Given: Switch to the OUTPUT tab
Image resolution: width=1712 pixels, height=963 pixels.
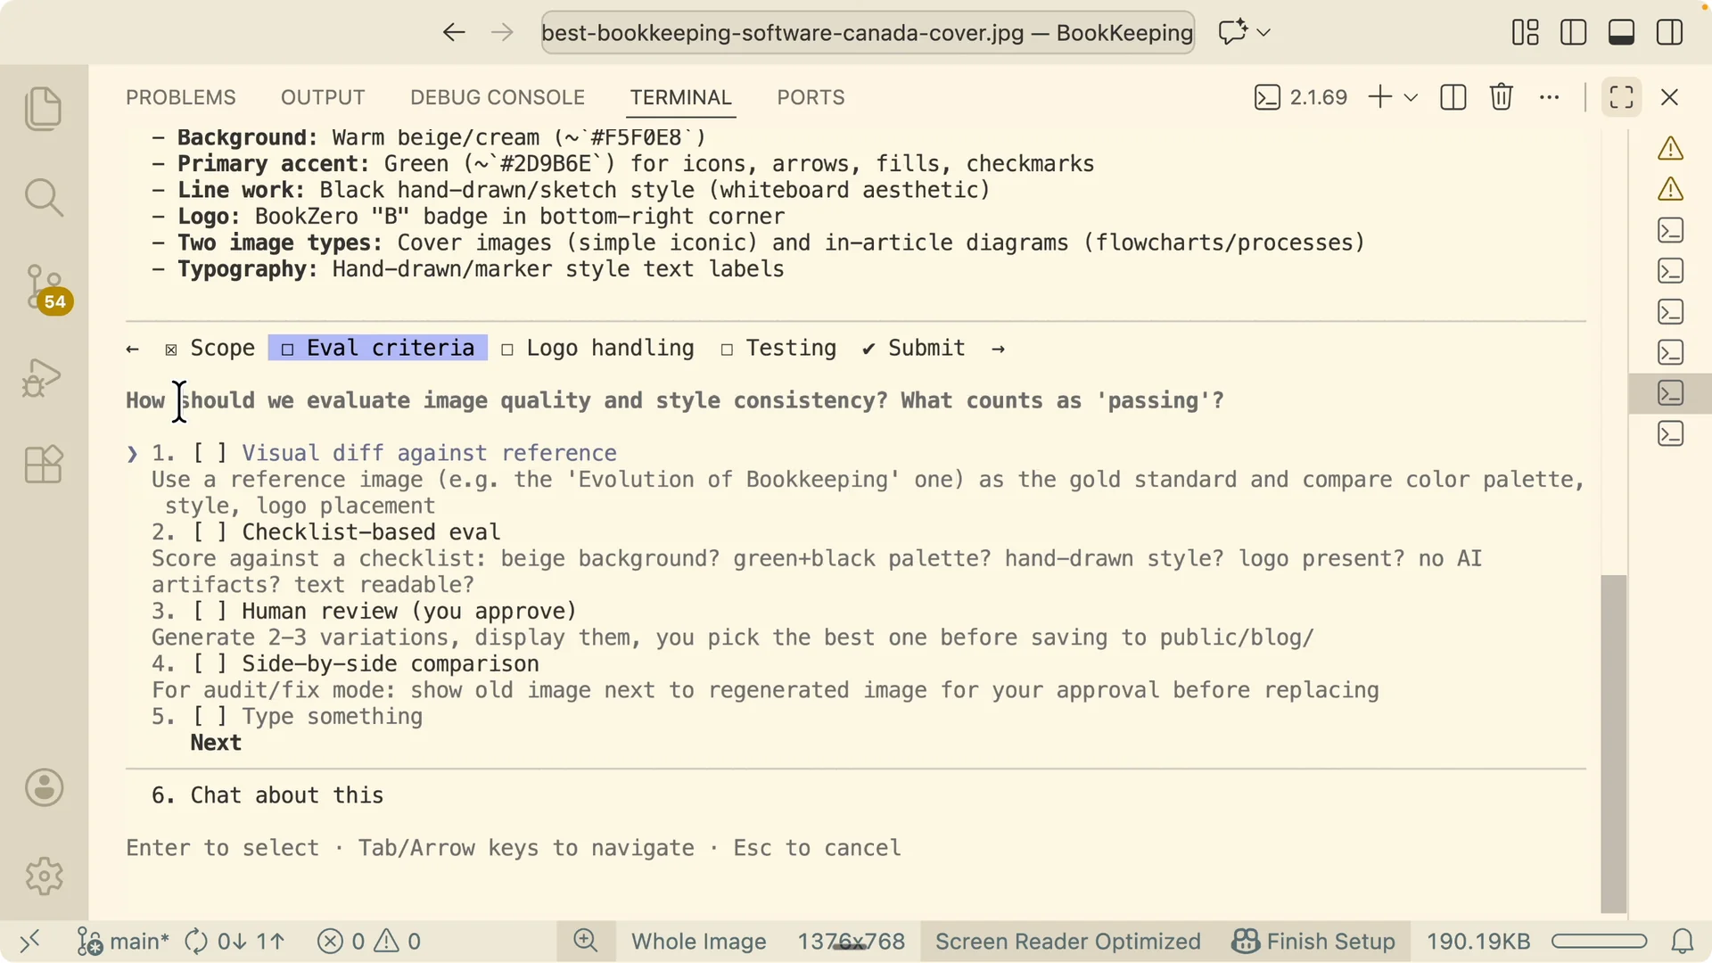Looking at the screenshot, I should 323,97.
